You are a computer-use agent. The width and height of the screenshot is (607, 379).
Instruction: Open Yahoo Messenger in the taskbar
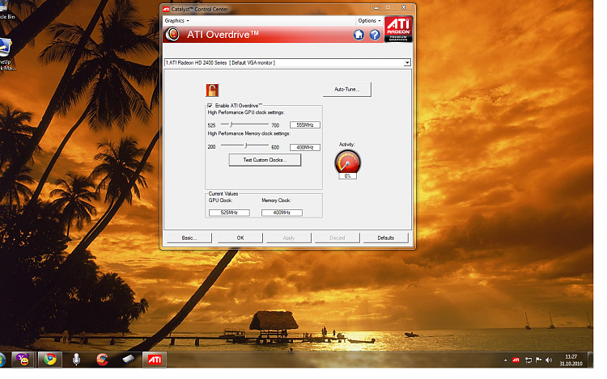(x=23, y=360)
